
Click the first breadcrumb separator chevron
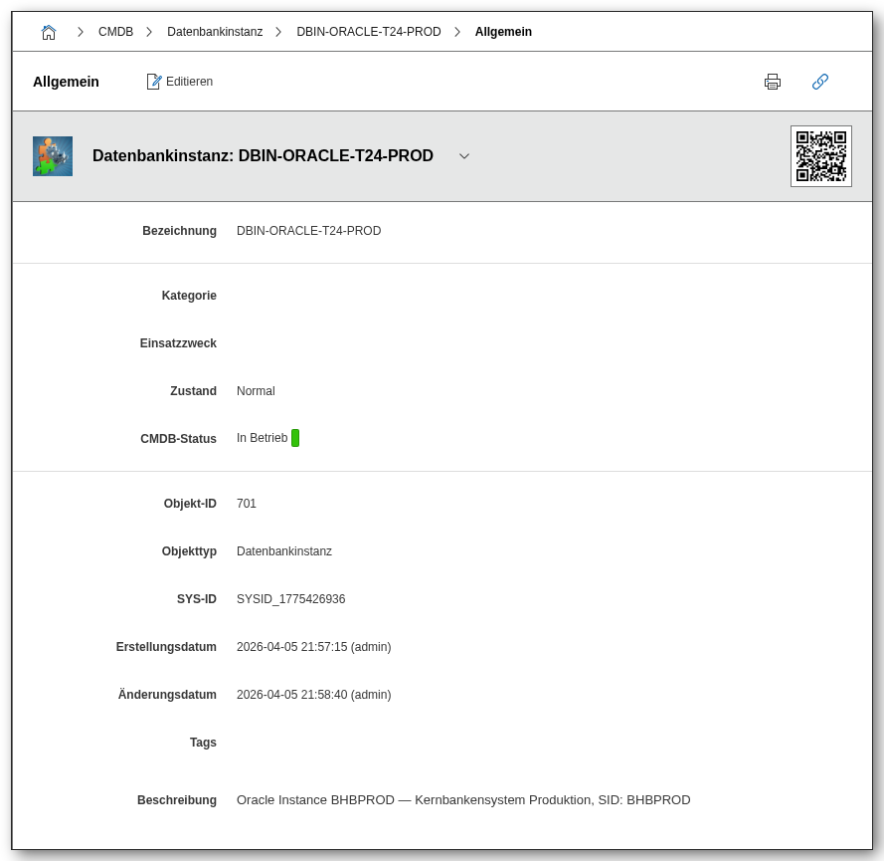[x=80, y=31]
